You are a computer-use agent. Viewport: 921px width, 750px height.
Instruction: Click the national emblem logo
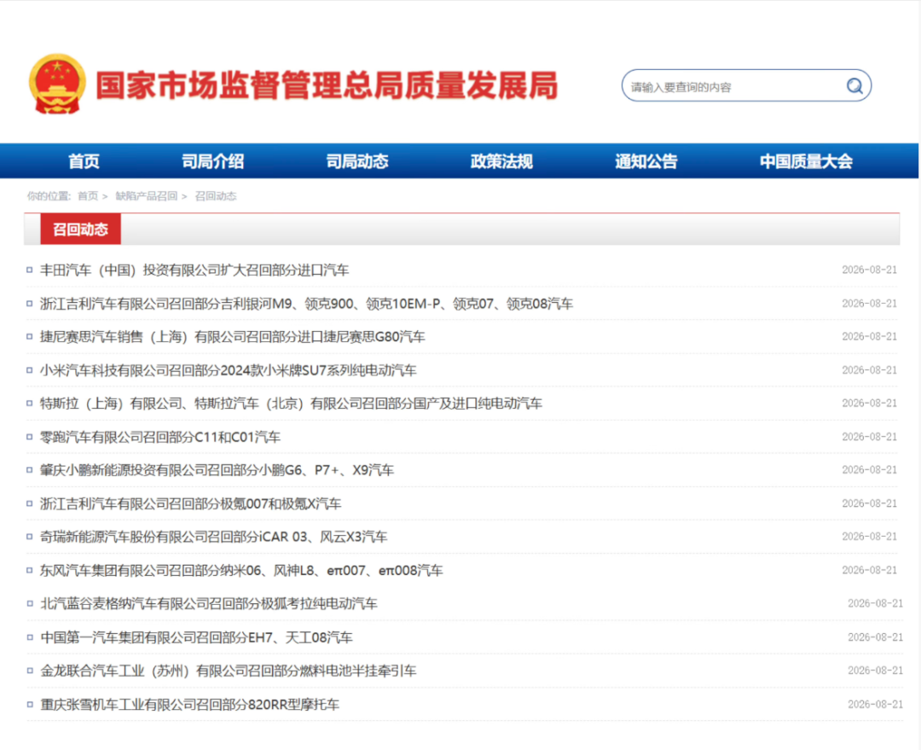click(57, 84)
